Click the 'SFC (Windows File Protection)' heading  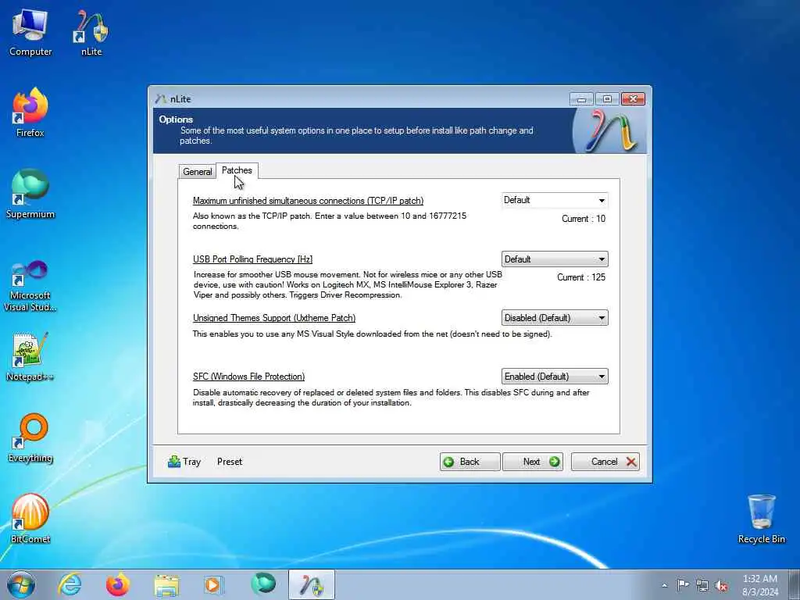(x=248, y=377)
